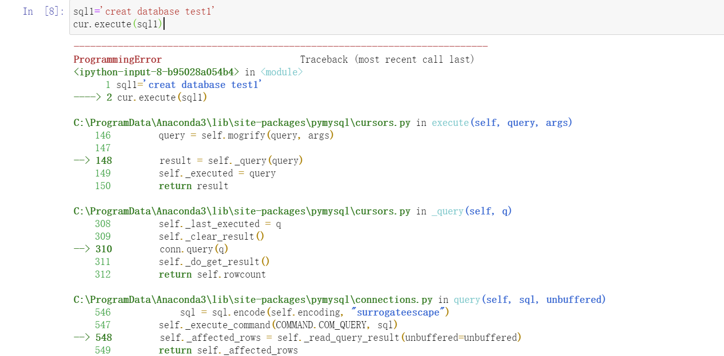Image resolution: width=724 pixels, height=356 pixels.
Task: Click line 549 return self._affected_rows
Action: [x=228, y=350]
